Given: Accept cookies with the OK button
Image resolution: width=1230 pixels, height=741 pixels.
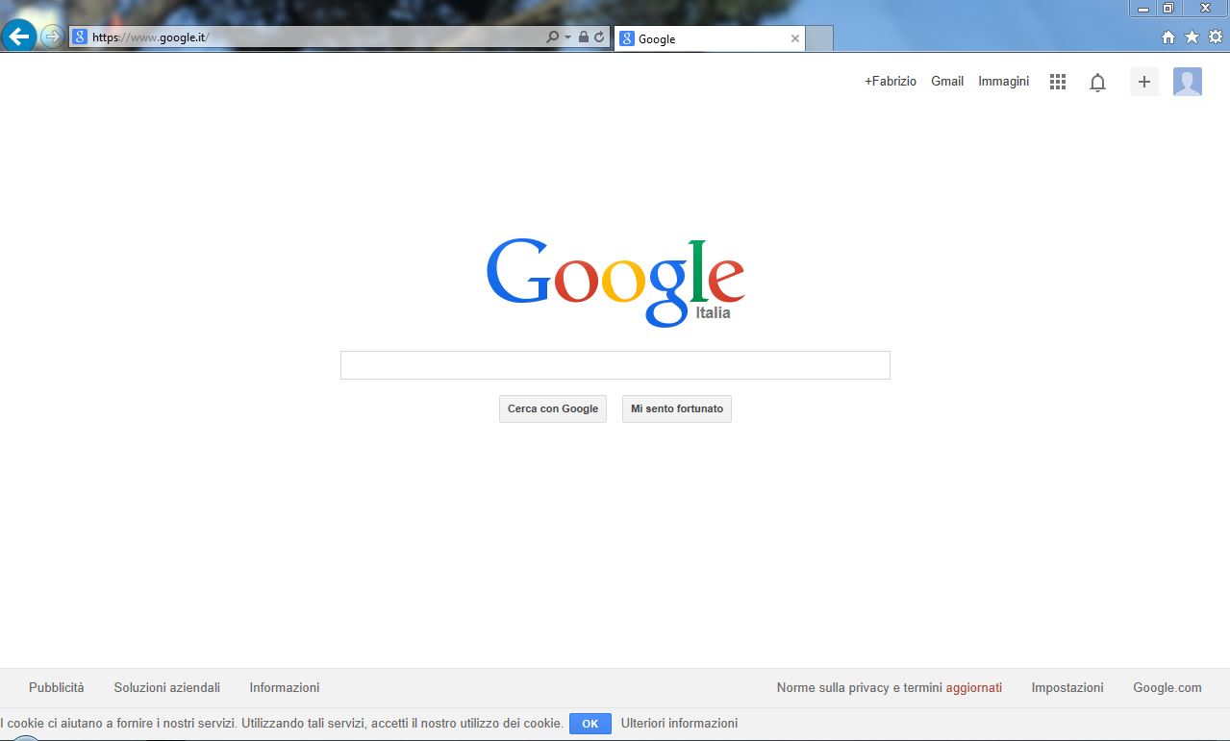Looking at the screenshot, I should pyautogui.click(x=590, y=724).
